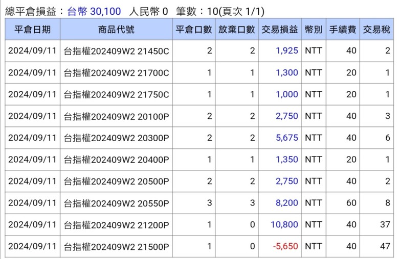Click fee 40 in the 21500P row
The height and width of the screenshot is (259, 399).
[351, 246]
